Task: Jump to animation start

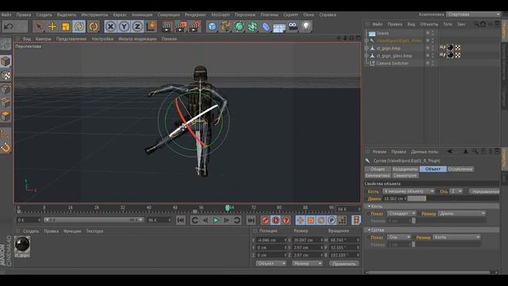Action: tap(181, 221)
